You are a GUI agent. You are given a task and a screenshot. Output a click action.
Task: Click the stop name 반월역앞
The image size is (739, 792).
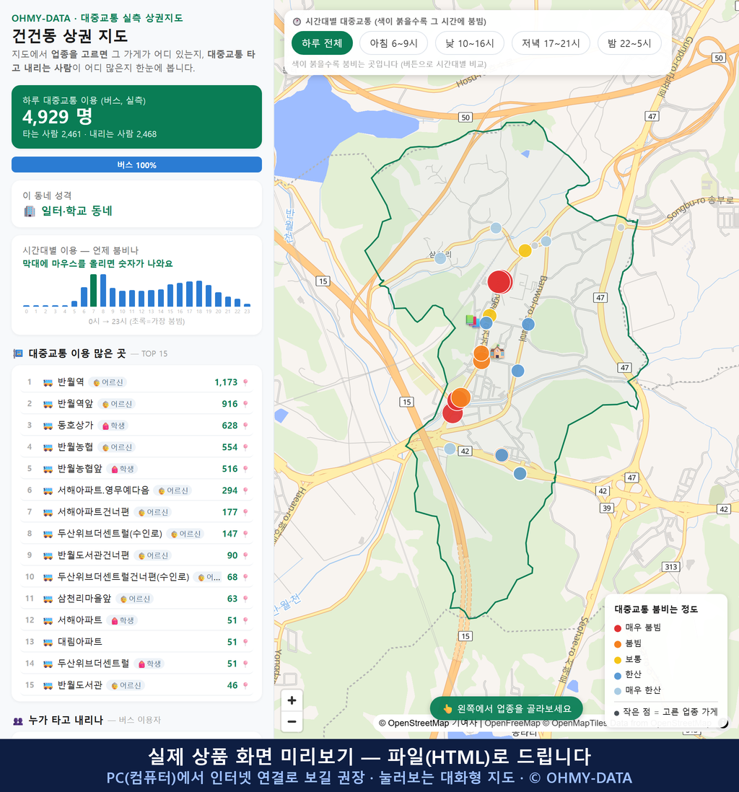tap(75, 404)
